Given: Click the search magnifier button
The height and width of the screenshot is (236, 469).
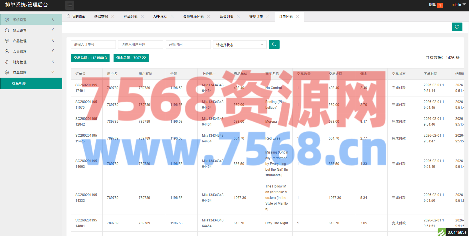Looking at the screenshot, I should tap(274, 45).
